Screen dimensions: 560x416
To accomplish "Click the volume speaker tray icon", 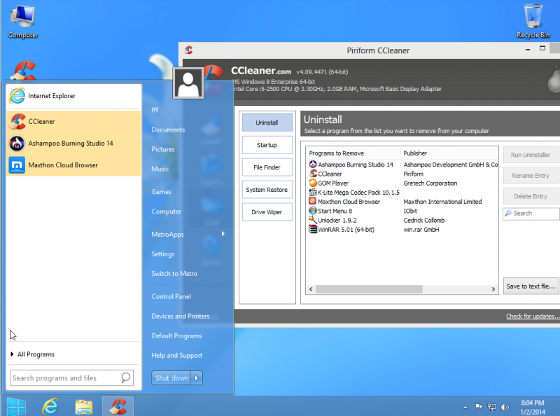I will click(x=505, y=407).
